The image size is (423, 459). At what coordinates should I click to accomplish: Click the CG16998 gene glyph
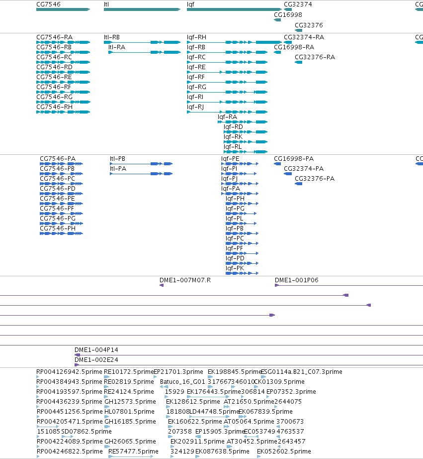tap(277, 20)
